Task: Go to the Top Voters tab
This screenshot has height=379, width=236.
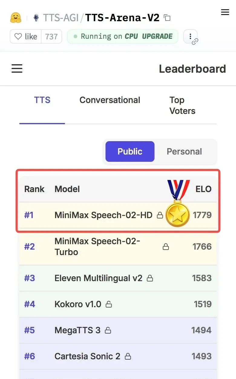Action: coord(182,105)
